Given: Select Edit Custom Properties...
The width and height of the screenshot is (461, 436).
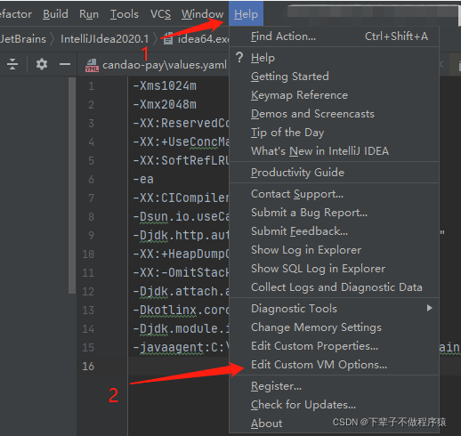Looking at the screenshot, I should 334,346.
